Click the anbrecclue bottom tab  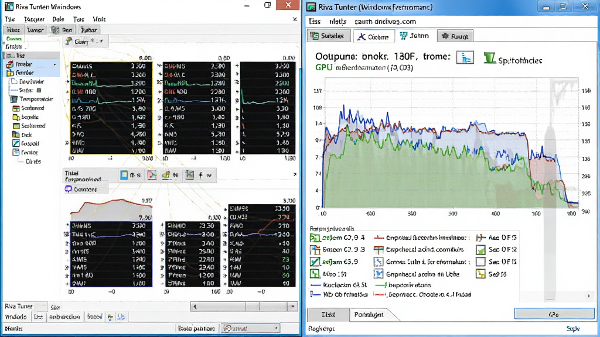[x=64, y=317]
